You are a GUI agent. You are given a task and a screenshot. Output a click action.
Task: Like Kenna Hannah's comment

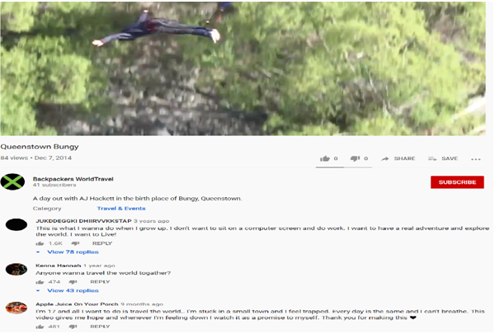click(x=40, y=282)
